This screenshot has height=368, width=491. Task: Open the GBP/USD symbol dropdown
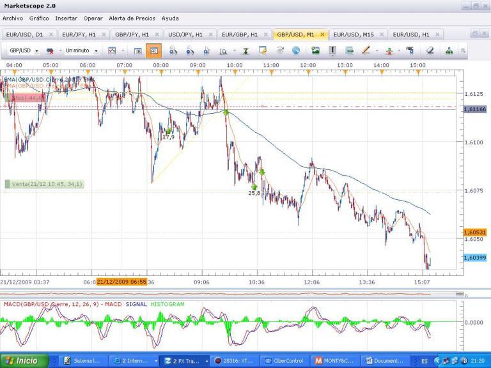pyautogui.click(x=36, y=50)
